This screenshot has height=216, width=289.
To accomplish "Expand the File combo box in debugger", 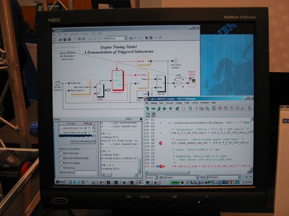I will tap(182, 177).
